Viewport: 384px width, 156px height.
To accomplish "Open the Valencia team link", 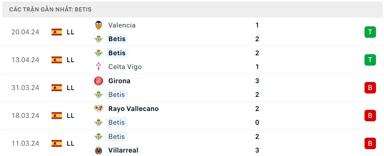I will click(122, 25).
